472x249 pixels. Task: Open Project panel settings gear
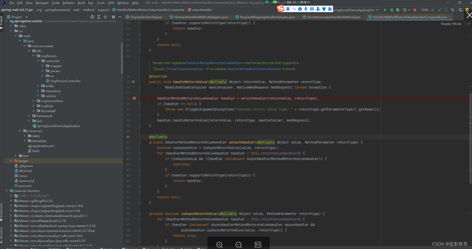click(113, 17)
